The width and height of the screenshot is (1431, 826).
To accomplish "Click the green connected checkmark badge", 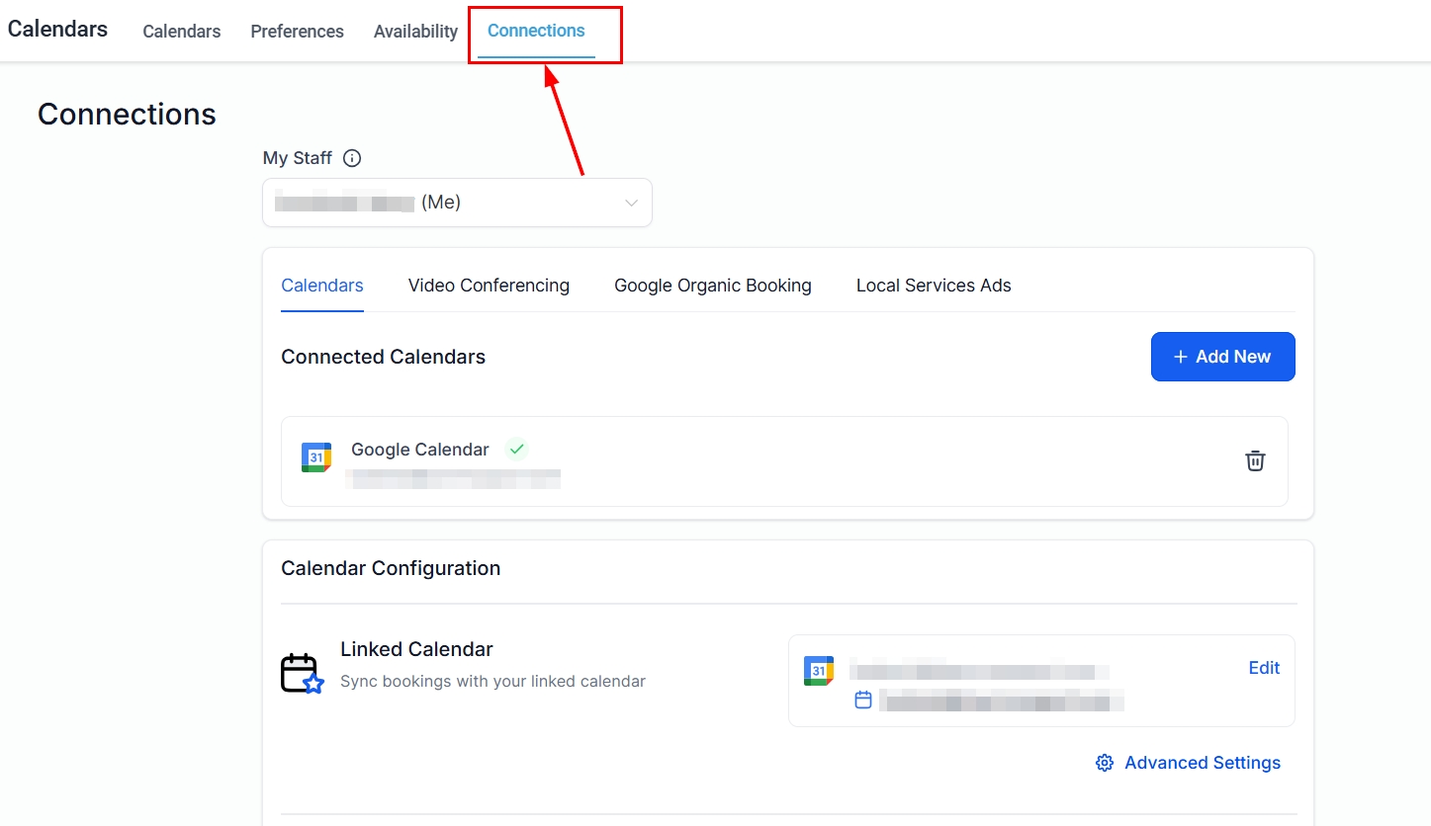I will 515,450.
